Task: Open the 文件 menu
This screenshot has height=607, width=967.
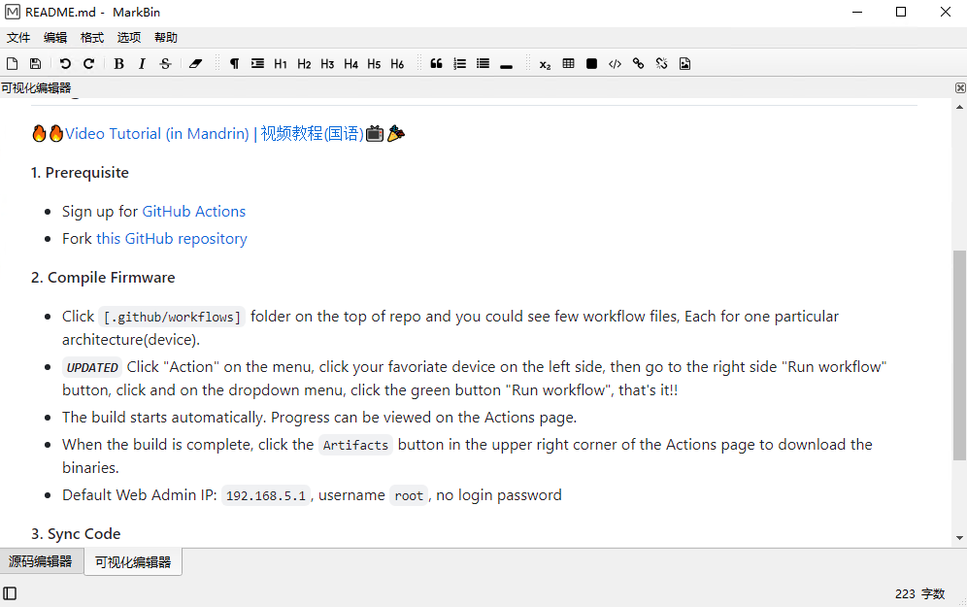Action: tap(18, 38)
